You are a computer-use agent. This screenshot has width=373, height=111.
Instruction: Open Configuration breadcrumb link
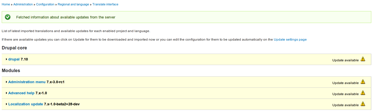[45, 4]
